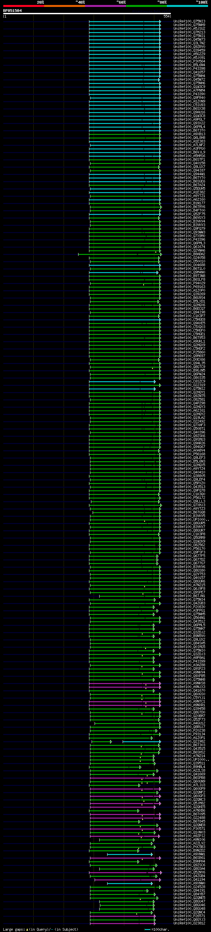Click label UniRef100_Q9FR40
Image resolution: width=211 pixels, height=932 pixels.
tap(189, 98)
